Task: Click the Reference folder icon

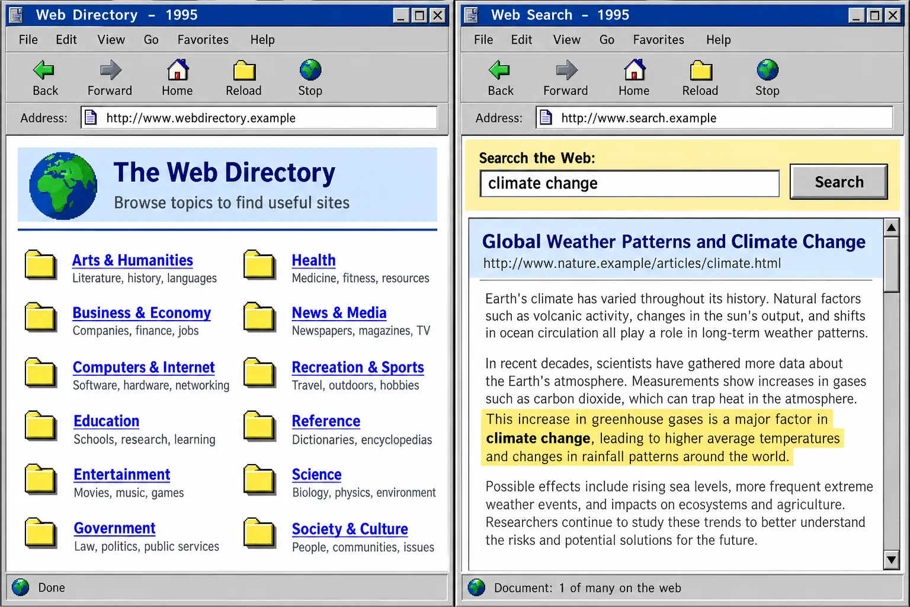Action: (x=260, y=426)
